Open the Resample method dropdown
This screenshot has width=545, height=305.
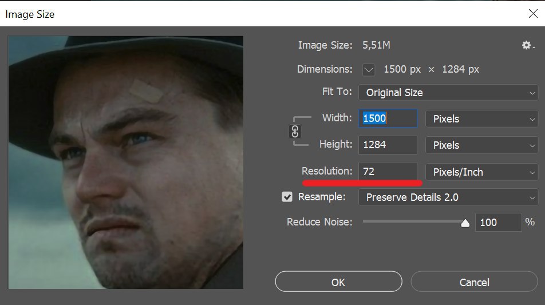tap(448, 197)
